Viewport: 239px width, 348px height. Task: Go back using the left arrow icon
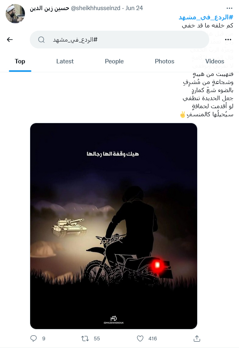coord(10,40)
